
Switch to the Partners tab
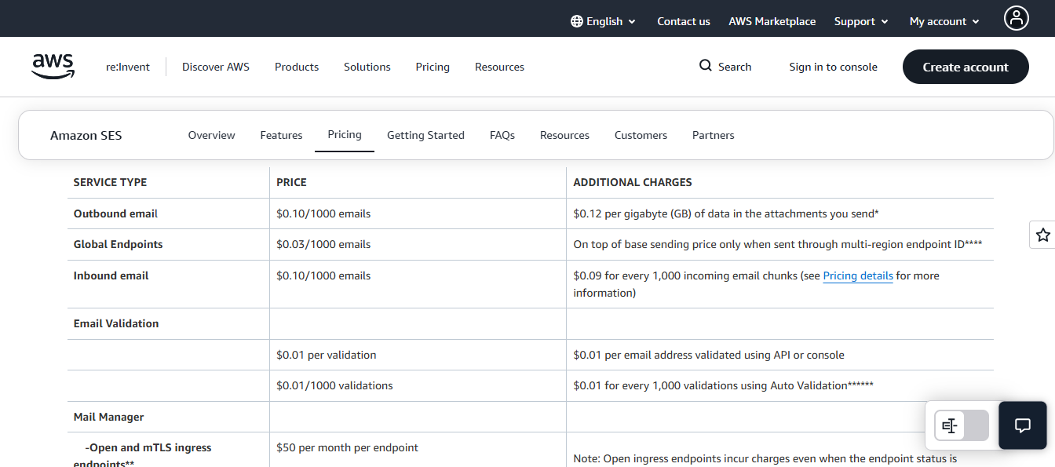click(x=714, y=135)
